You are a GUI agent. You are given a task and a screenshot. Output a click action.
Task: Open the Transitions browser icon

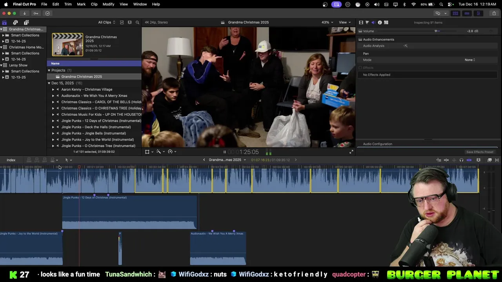coord(497,160)
